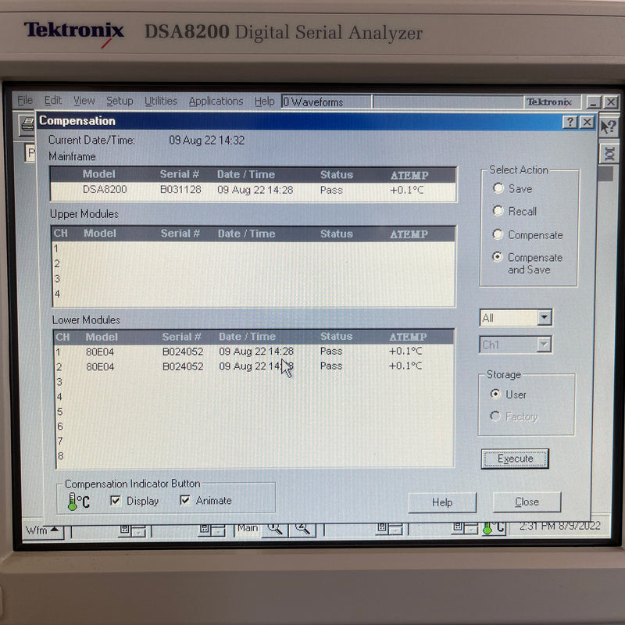The image size is (625, 625).
Task: Activate the What's This help pointer icon
Action: [x=609, y=127]
